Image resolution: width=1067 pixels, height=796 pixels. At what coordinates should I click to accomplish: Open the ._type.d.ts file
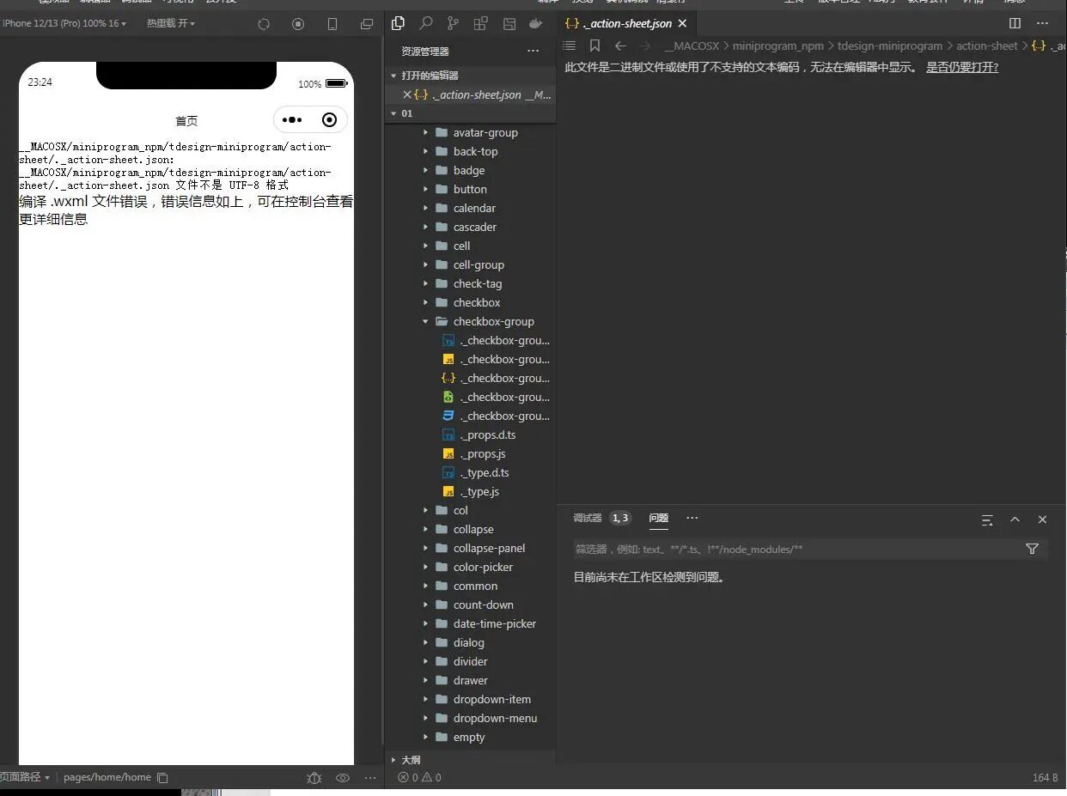[x=485, y=472]
